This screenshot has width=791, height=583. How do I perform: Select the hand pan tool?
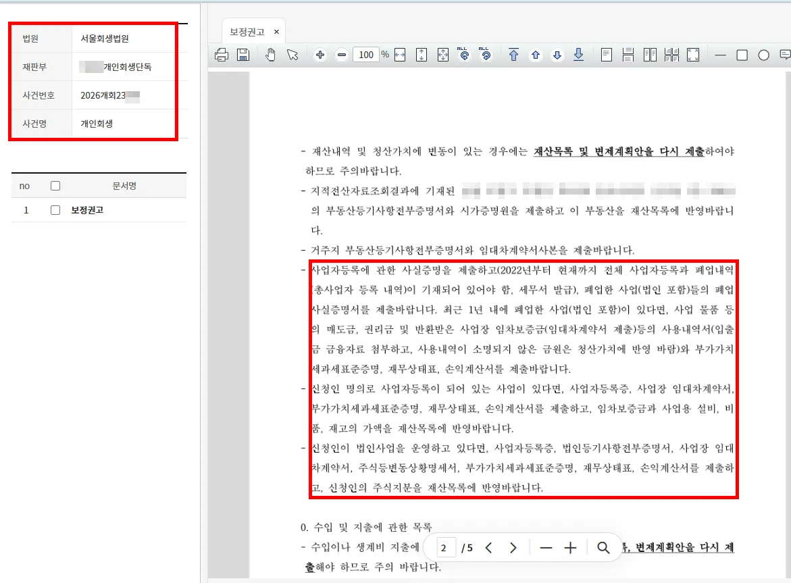pyautogui.click(x=270, y=55)
